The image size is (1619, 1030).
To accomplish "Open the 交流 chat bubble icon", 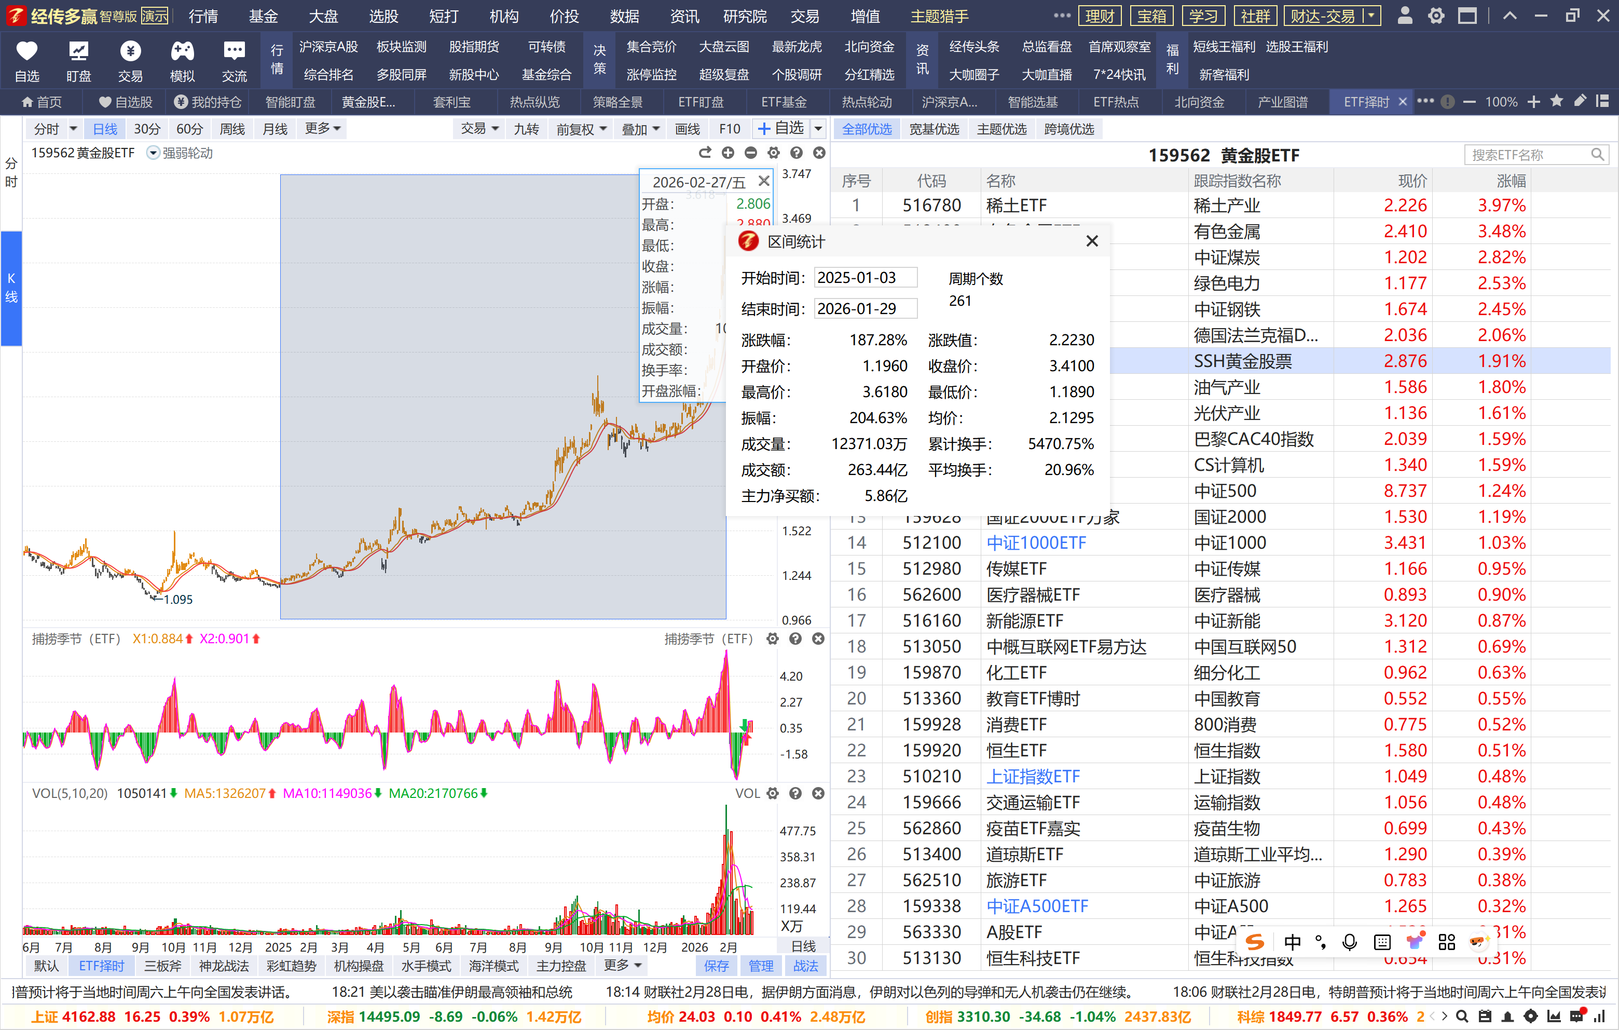I will (234, 52).
